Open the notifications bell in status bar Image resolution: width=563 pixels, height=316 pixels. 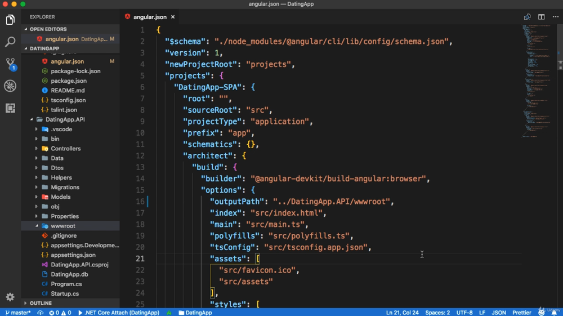(x=554, y=313)
